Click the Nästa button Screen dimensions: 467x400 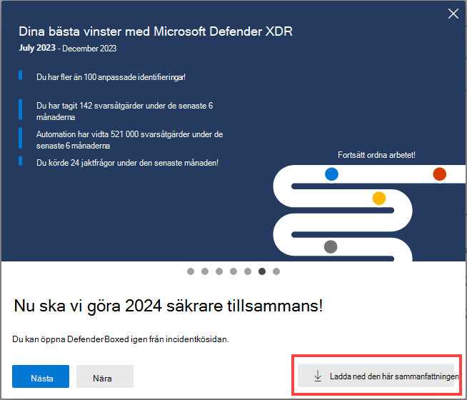(41, 376)
